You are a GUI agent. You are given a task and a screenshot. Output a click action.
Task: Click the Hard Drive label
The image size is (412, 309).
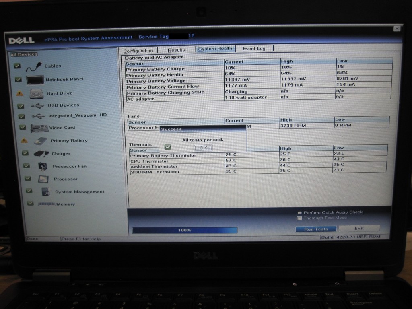click(x=60, y=93)
